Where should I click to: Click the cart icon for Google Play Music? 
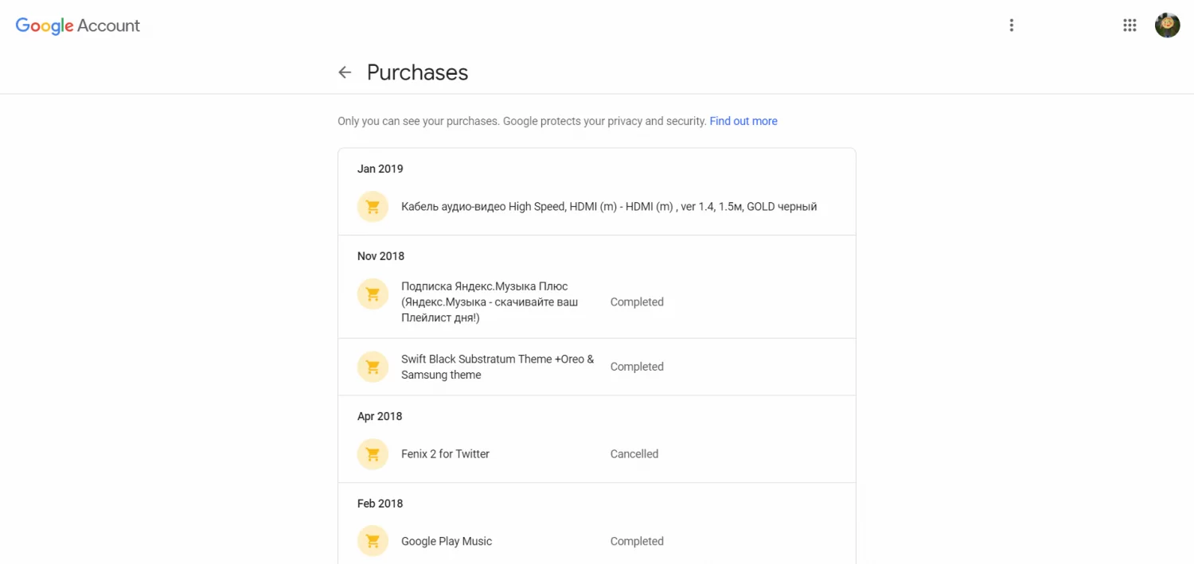point(373,541)
